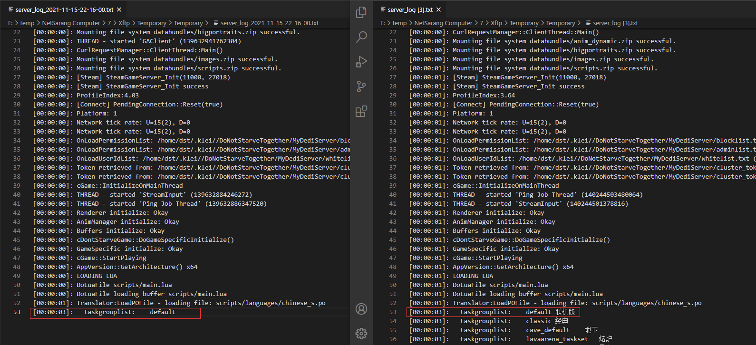This screenshot has height=345, width=756.
Task: Click file icon on left server_log tab
Action: 10,10
